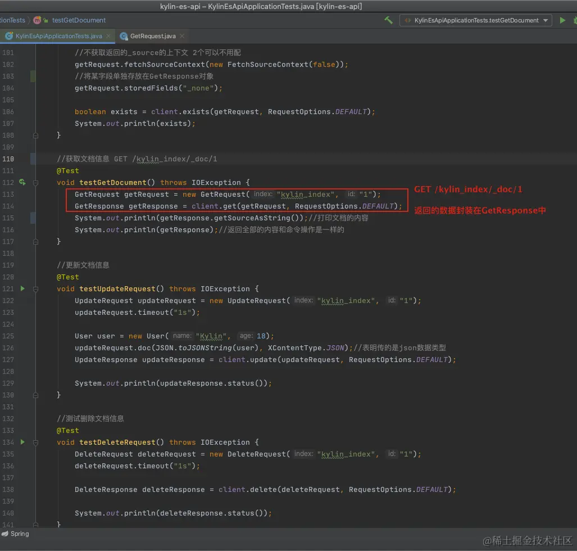Click the GetRequest class name on line 113
577x551 pixels.
[x=97, y=195]
